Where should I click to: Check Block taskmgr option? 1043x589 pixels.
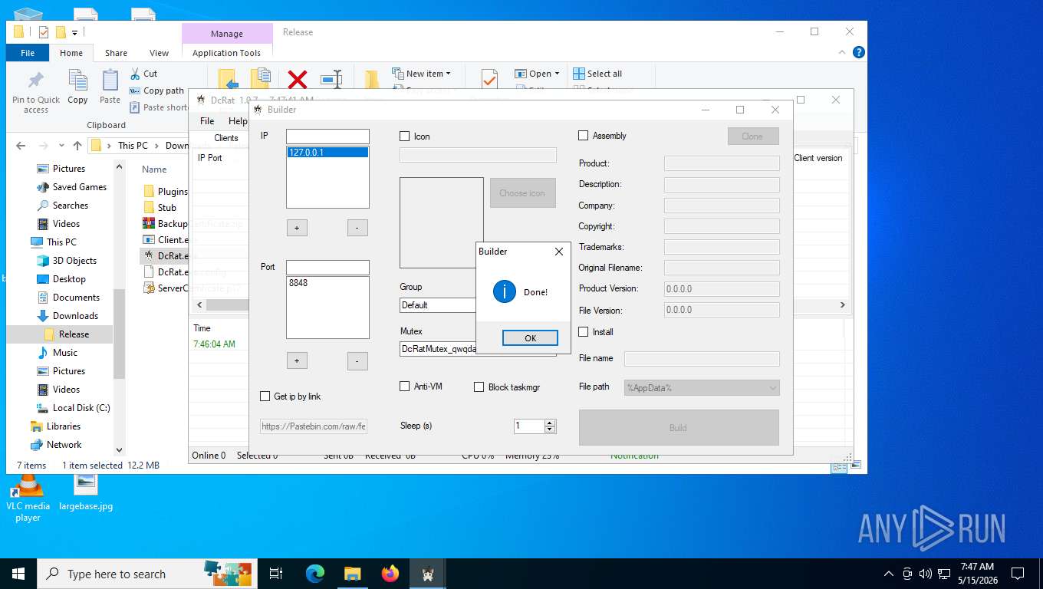[x=479, y=387]
